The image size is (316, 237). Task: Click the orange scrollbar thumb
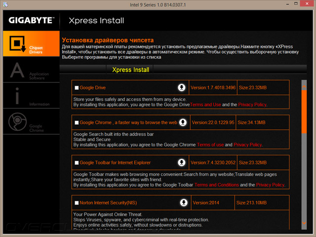pos(304,112)
